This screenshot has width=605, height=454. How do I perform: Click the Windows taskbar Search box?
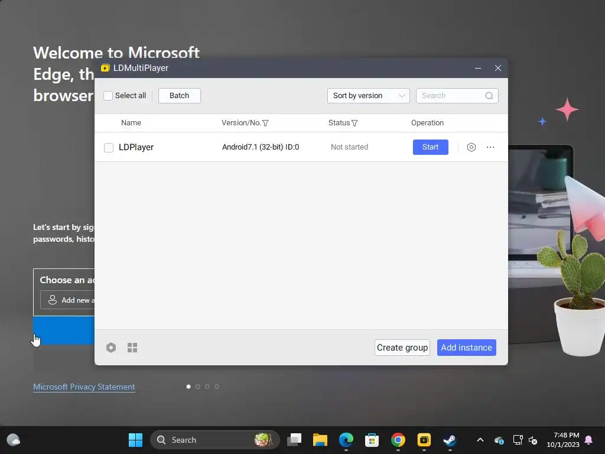215,440
